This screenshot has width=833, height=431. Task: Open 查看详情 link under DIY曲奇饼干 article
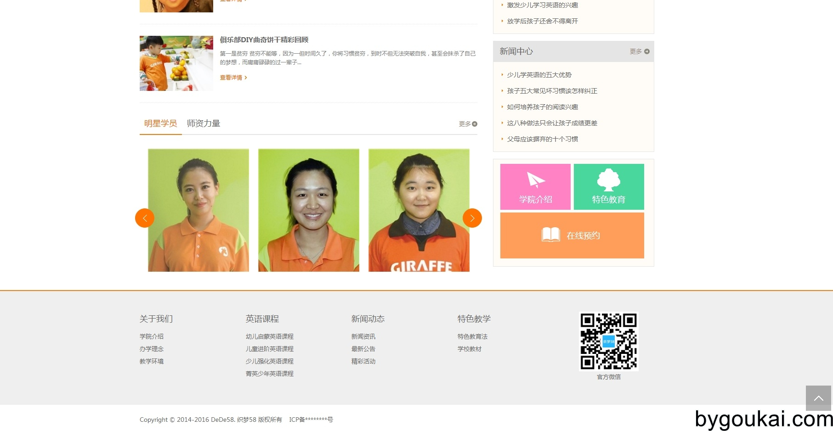point(233,78)
